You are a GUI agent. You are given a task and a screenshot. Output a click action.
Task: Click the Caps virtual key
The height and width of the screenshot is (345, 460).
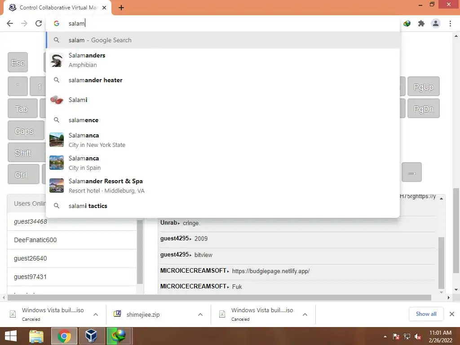point(26,131)
